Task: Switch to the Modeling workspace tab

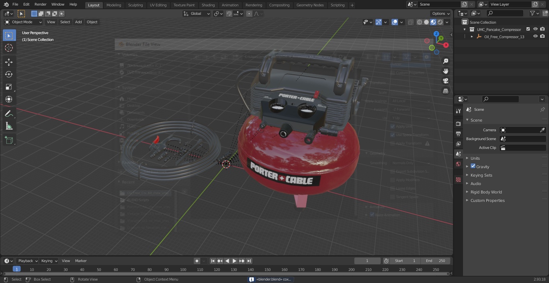Action: coord(114,5)
